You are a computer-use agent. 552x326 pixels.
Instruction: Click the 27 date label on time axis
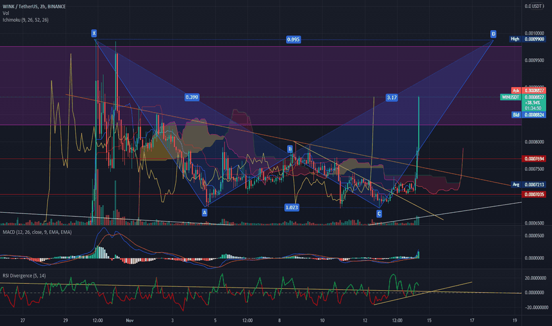point(23,320)
